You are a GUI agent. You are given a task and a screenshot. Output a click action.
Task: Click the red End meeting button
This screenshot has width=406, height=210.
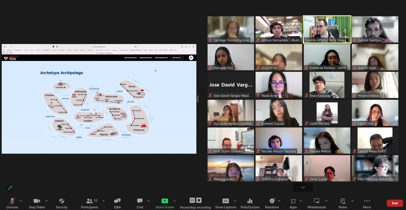[x=395, y=203]
